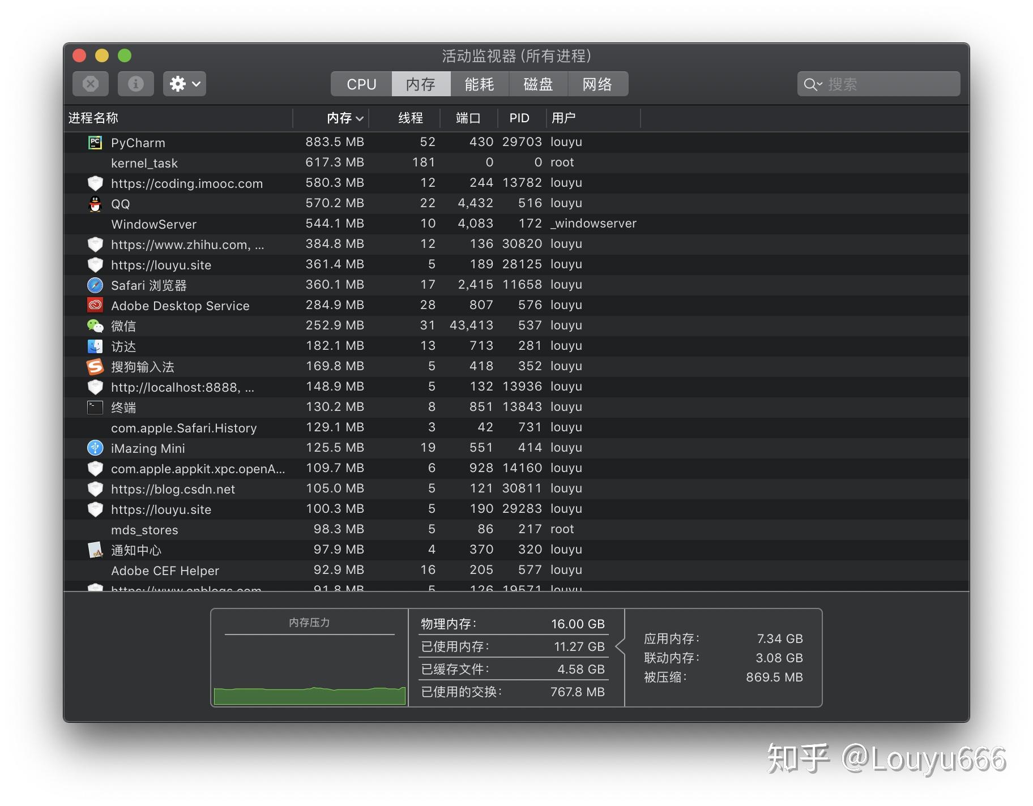Select the https://louyu.site row with 100.3 MB
1033x806 pixels.
point(516,509)
